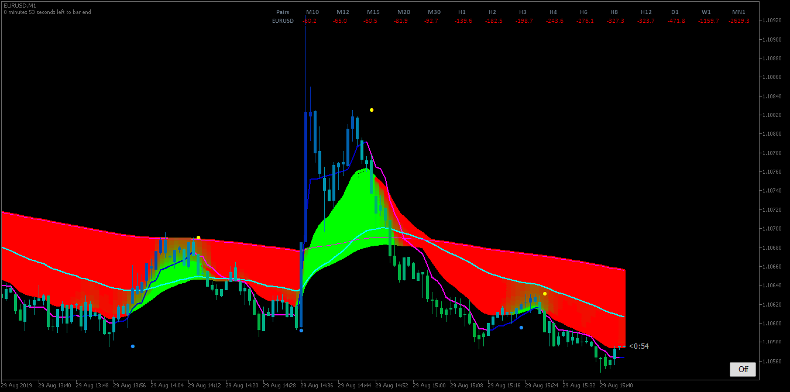Image resolution: width=790 pixels, height=392 pixels.
Task: Click the H12 timeframe header
Action: pos(646,12)
